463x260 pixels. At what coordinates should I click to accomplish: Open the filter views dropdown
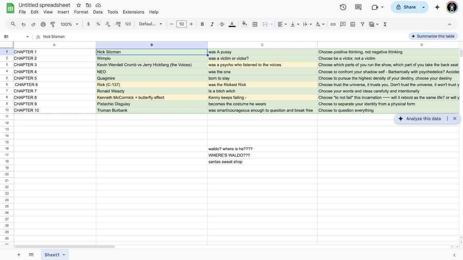(374, 24)
